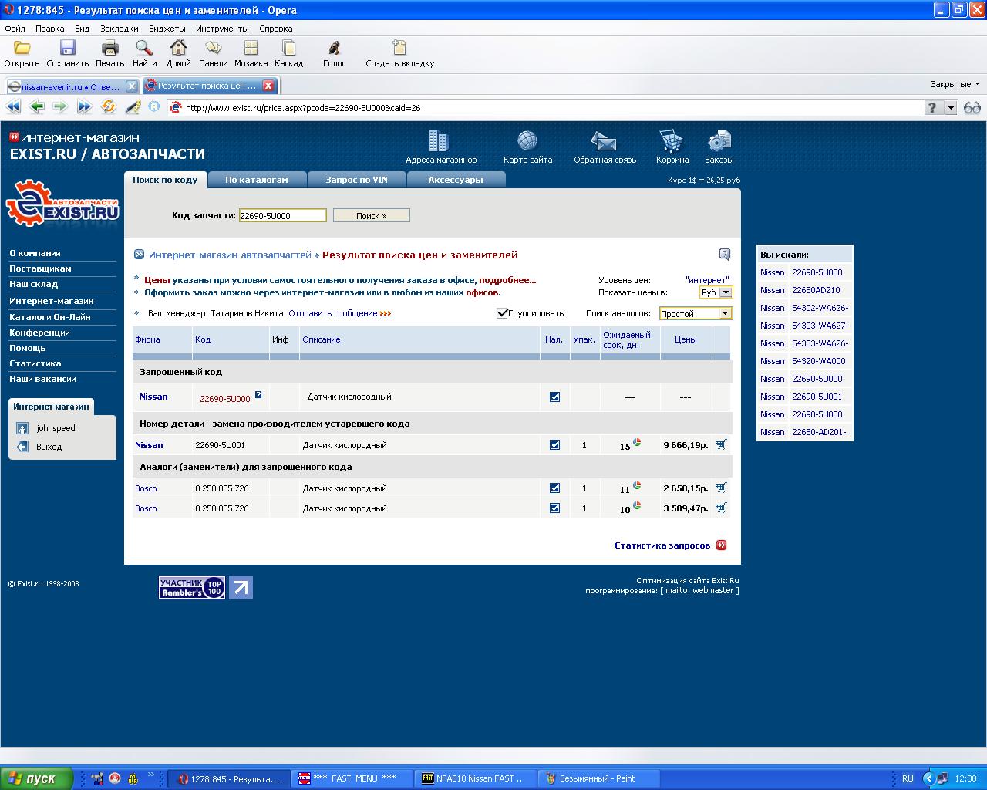Image resolution: width=987 pixels, height=790 pixels.
Task: Open the Инструменты menu
Action: [222, 29]
